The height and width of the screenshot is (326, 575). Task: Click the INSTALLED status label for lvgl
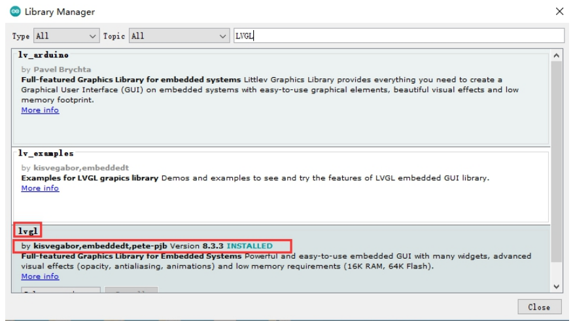click(249, 246)
